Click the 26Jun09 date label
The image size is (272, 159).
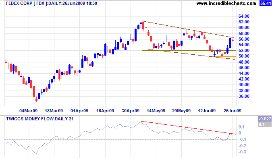[x=233, y=111]
